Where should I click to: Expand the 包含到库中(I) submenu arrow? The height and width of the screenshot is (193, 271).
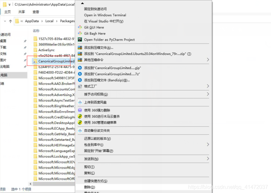click(x=208, y=145)
